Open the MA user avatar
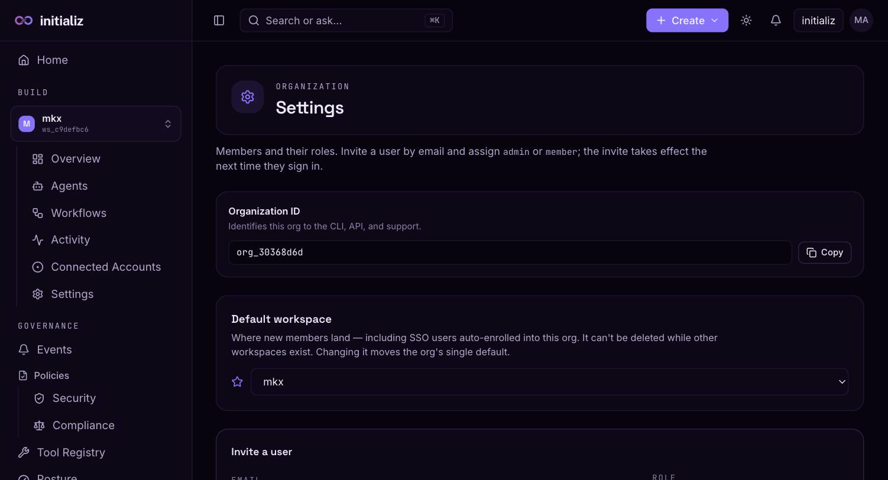 (861, 21)
